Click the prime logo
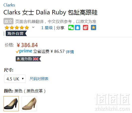132x113 pixels. click(x=24, y=51)
